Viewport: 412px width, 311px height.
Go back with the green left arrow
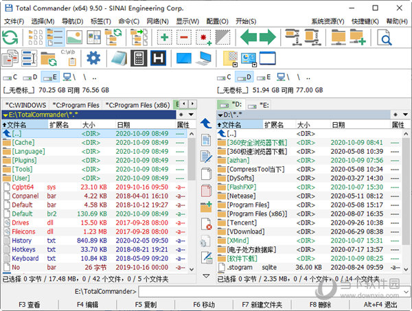pos(249,37)
